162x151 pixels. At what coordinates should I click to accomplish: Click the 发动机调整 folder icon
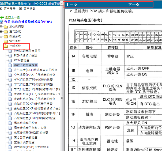click(6, 27)
